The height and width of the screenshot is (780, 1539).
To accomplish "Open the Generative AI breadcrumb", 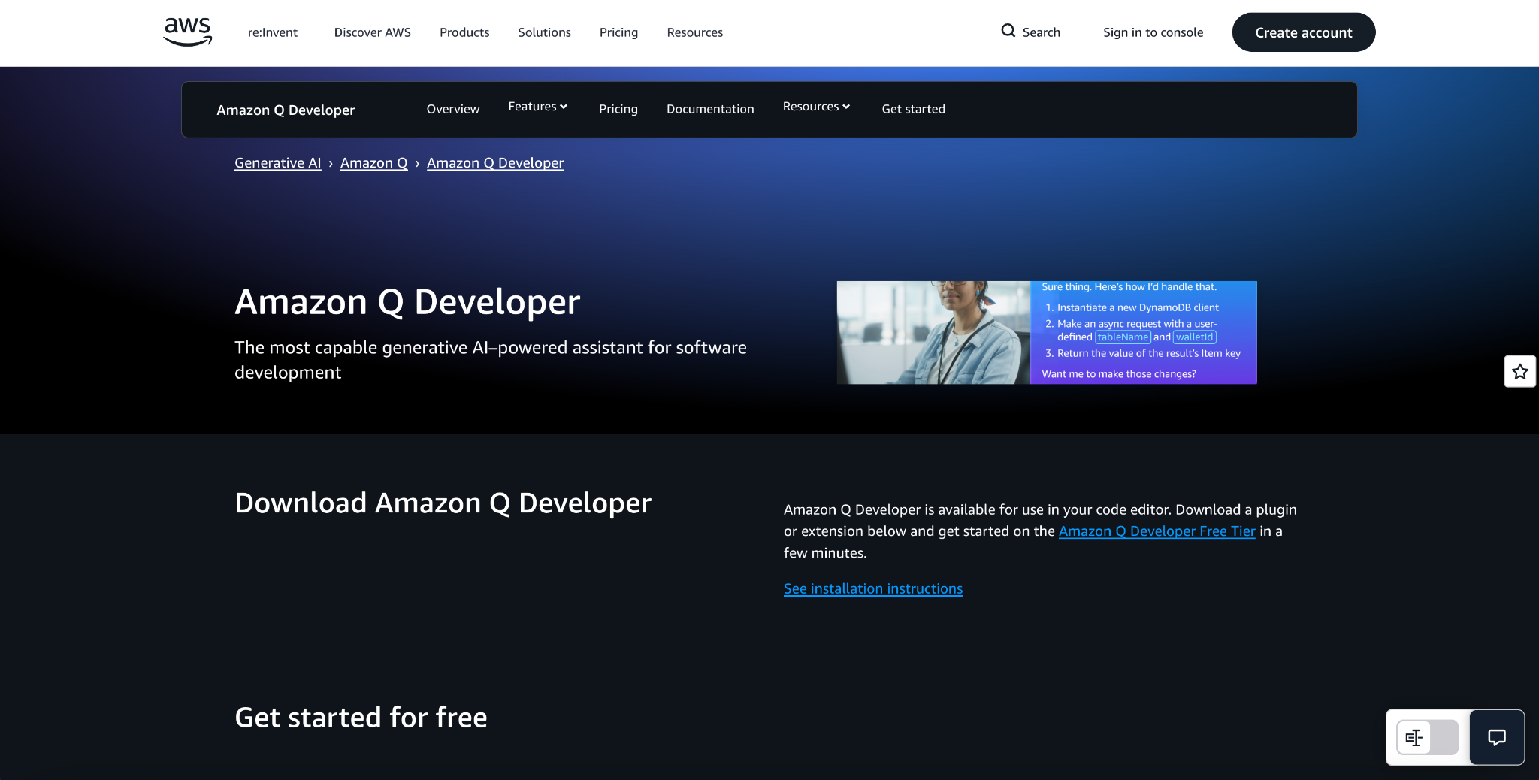I will (x=278, y=163).
